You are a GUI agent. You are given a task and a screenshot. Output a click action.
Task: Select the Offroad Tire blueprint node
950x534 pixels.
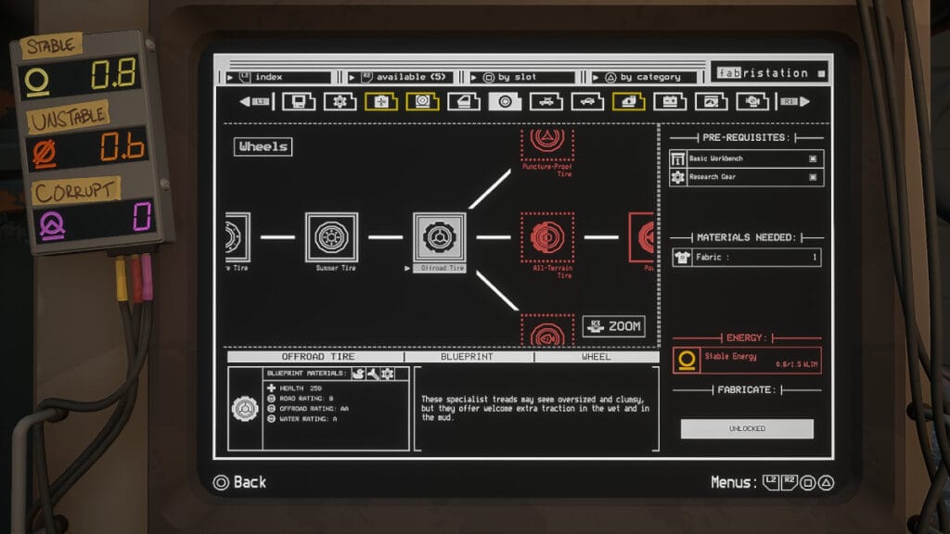coord(439,237)
